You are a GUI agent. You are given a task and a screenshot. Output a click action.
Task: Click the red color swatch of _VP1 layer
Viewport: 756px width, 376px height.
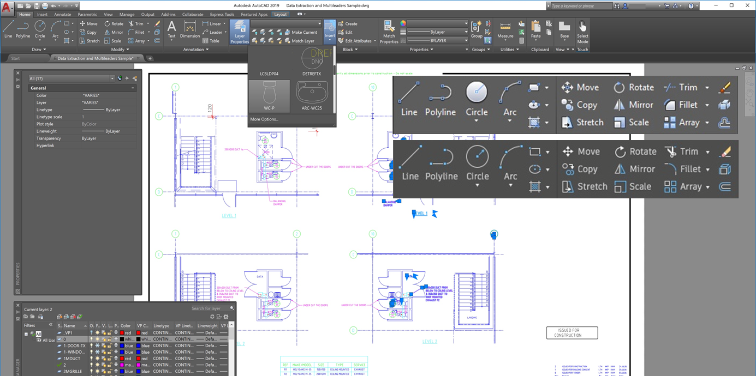(x=122, y=333)
